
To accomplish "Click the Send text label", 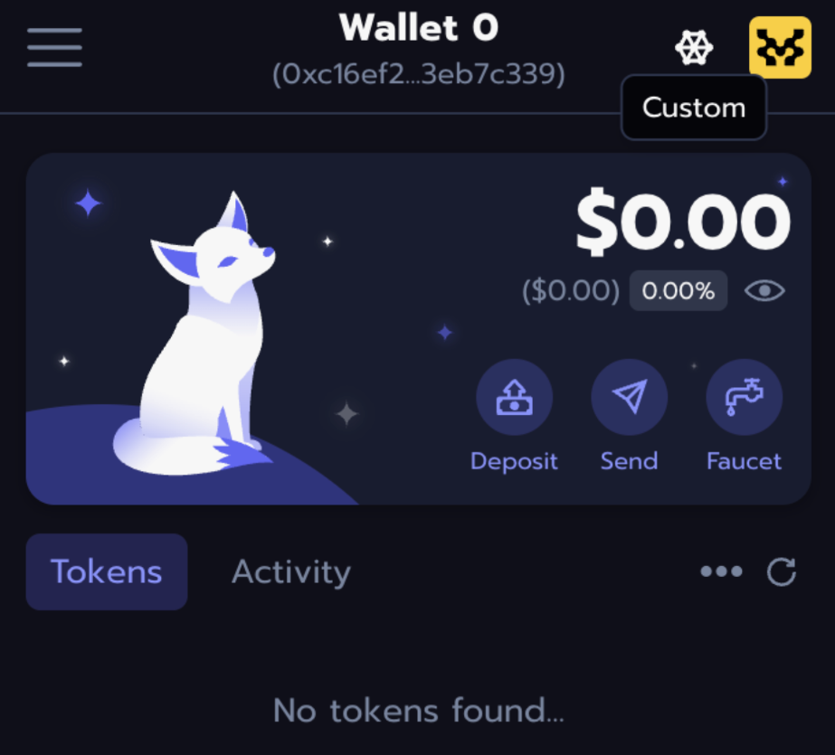I will (x=629, y=461).
